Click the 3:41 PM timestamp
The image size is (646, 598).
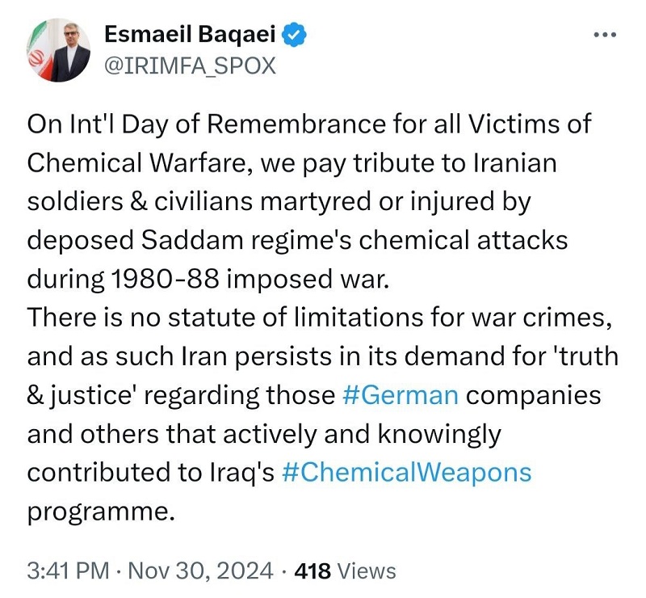point(69,571)
